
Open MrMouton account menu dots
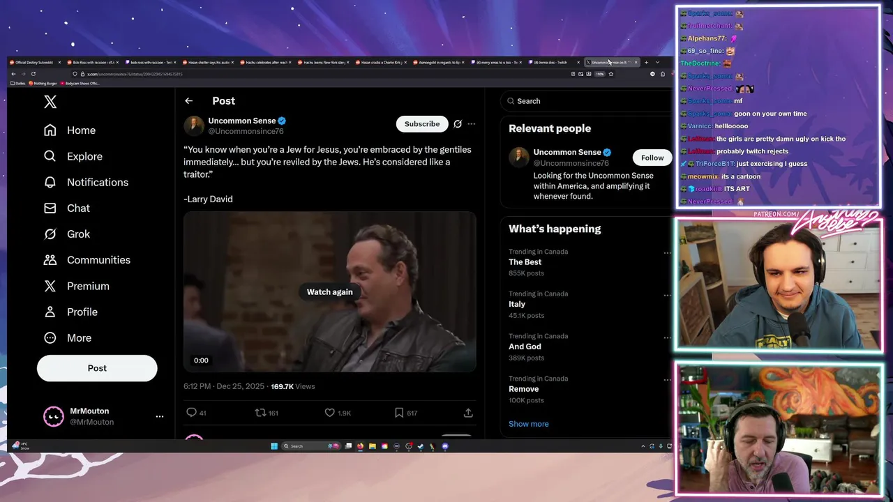pos(160,416)
